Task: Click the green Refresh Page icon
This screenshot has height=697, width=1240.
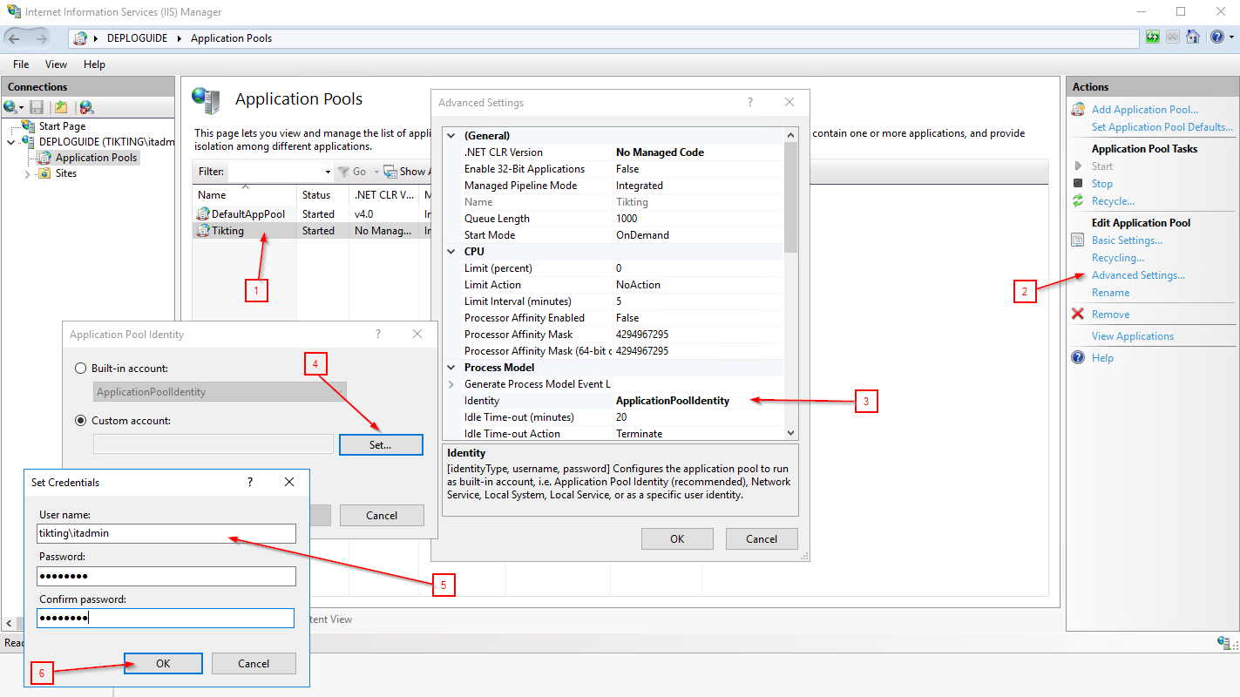Action: pos(1153,37)
